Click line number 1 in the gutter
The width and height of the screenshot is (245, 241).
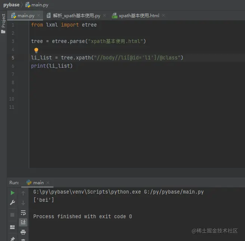[x=13, y=25]
